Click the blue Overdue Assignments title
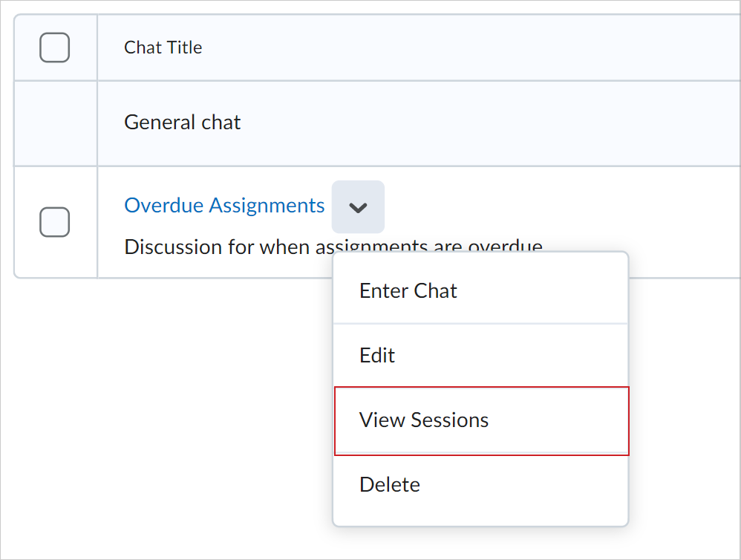741x560 pixels. click(224, 205)
